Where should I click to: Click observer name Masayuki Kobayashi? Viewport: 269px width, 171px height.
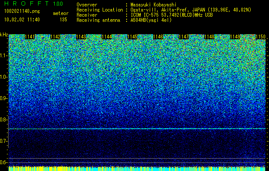tap(154, 5)
